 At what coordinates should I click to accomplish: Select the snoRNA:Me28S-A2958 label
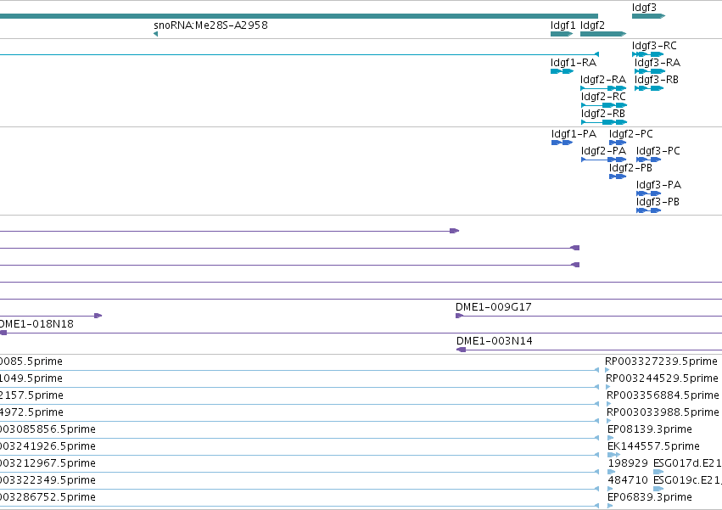pos(210,25)
